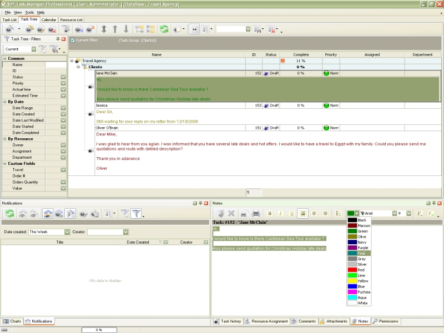The image size is (444, 333).
Task: Apply italic formatting in Notes
Action: pos(280,213)
